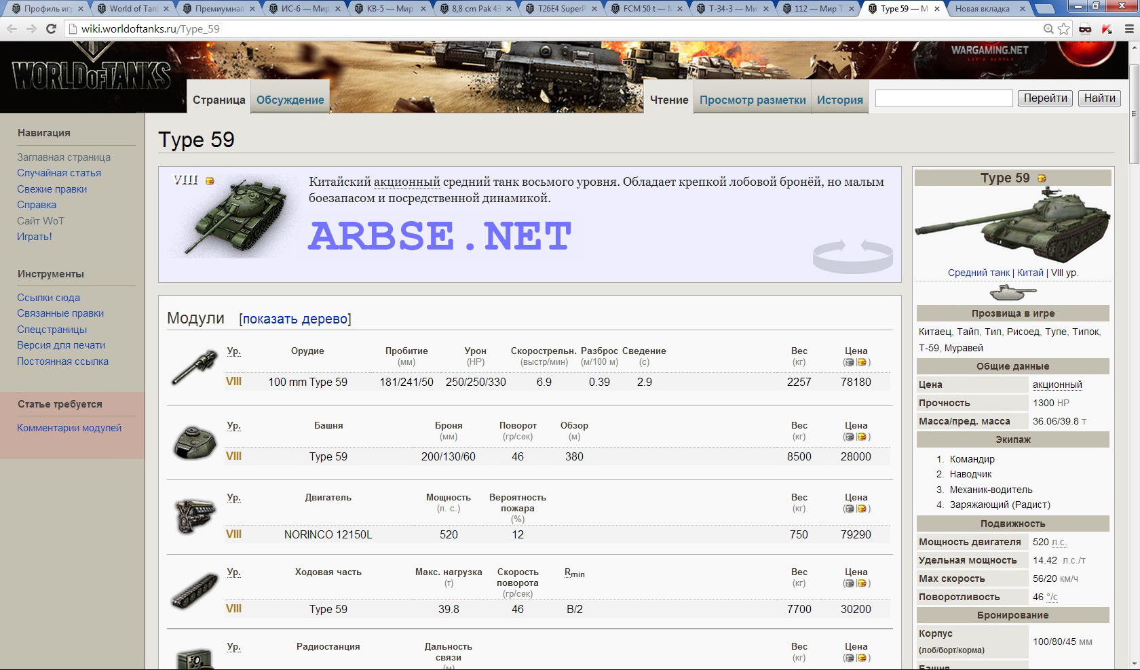Click price currency icons in the Двигатель header
Image resolution: width=1140 pixels, height=670 pixels.
pyautogui.click(x=856, y=509)
